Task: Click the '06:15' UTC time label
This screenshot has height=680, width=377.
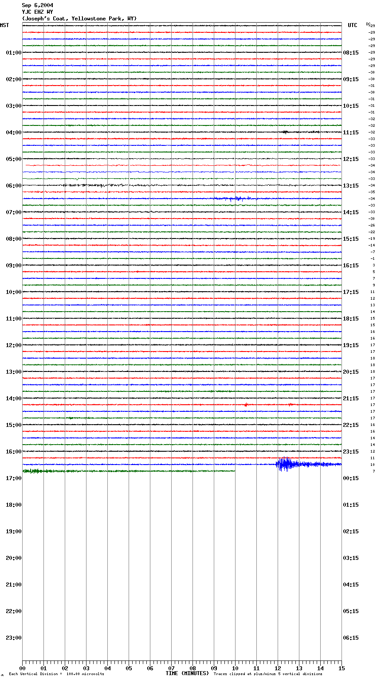Action: 351,638
